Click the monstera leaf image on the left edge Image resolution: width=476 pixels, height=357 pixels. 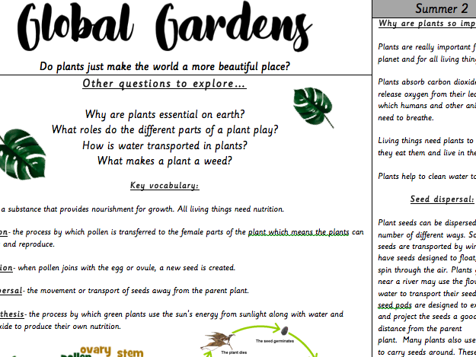pos(22,154)
